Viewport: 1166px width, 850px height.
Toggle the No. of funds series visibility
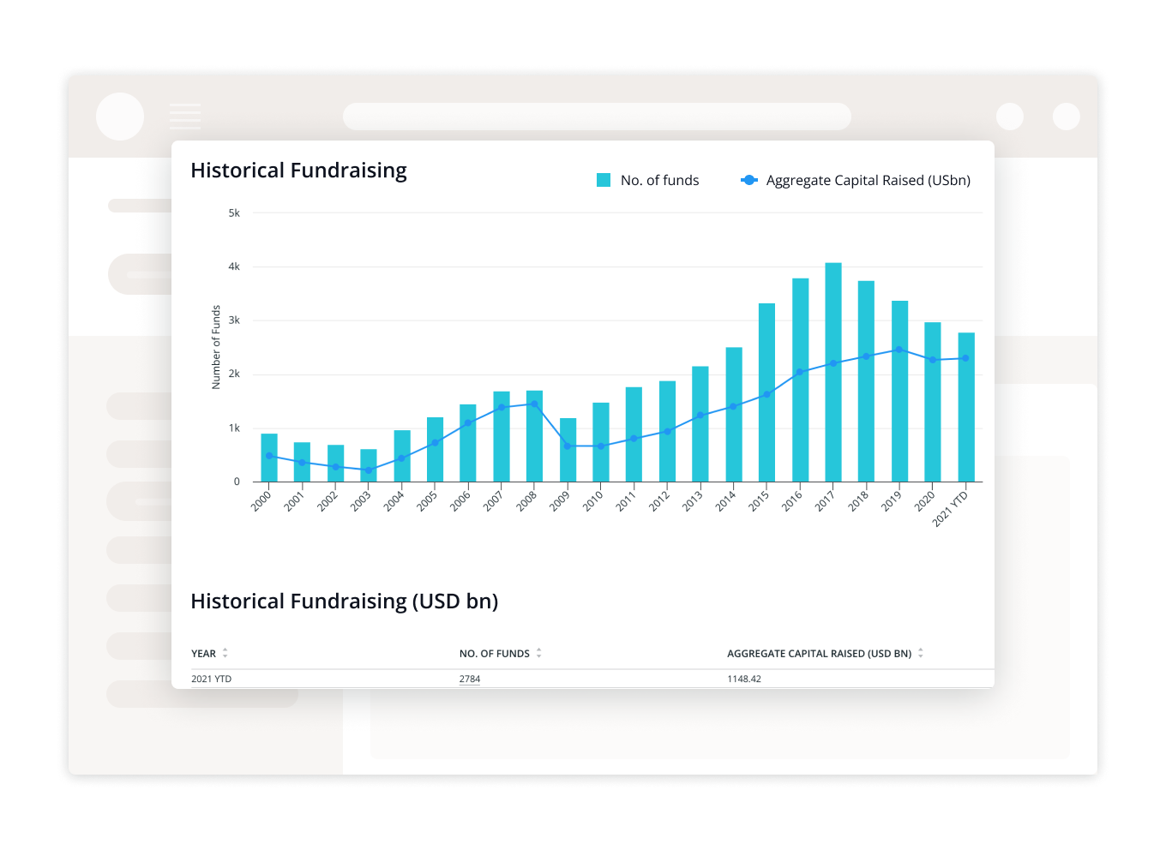pos(658,180)
